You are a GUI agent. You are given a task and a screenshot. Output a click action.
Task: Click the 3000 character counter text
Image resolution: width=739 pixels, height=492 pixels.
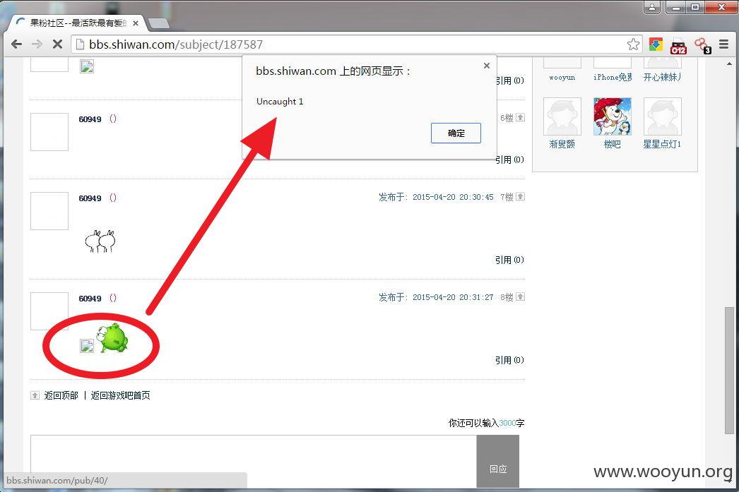[507, 423]
